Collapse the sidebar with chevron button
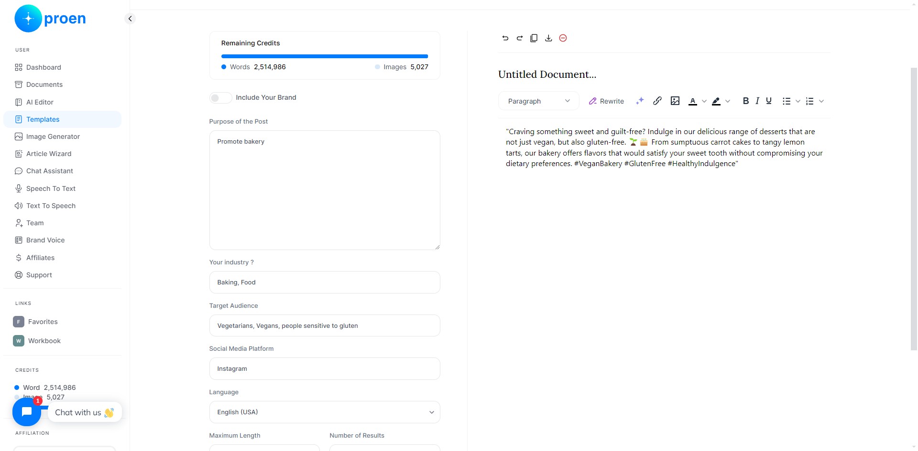The image size is (918, 451). click(130, 19)
